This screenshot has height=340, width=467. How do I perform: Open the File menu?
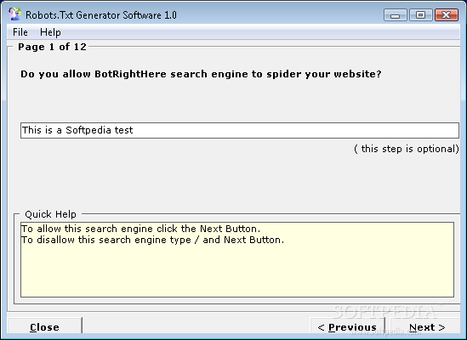pyautogui.click(x=20, y=32)
